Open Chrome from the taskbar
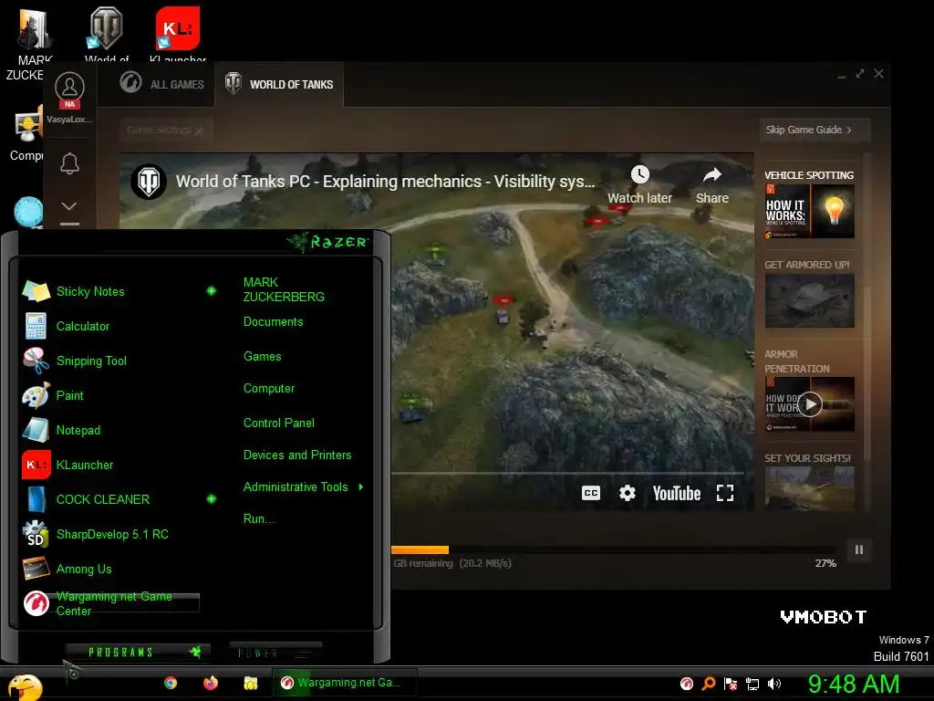Viewport: 934px width, 701px height. coord(171,683)
